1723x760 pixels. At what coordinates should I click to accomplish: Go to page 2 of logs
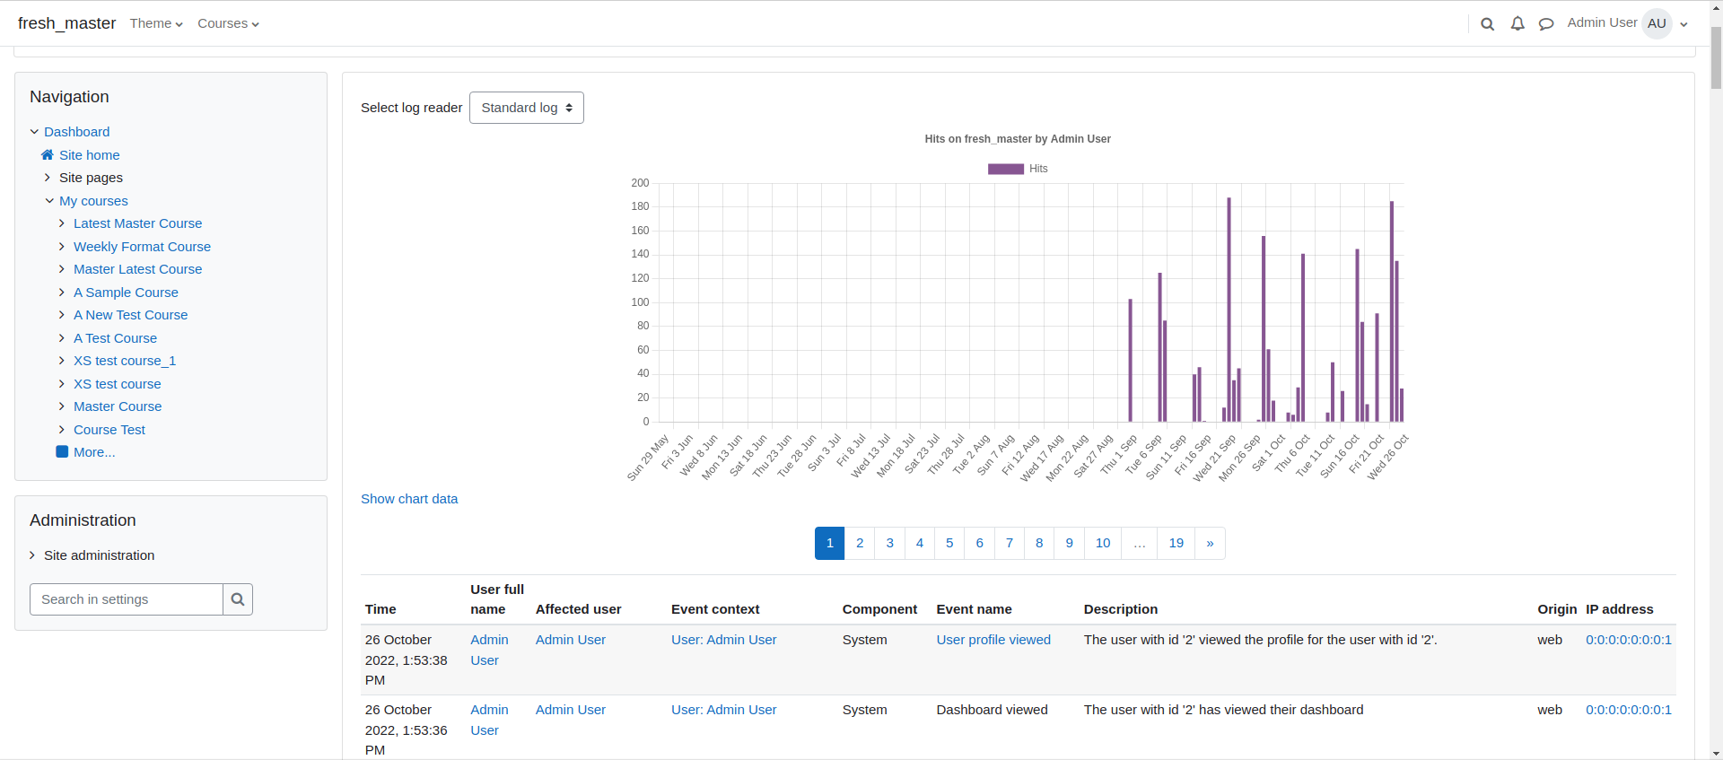pyautogui.click(x=860, y=543)
